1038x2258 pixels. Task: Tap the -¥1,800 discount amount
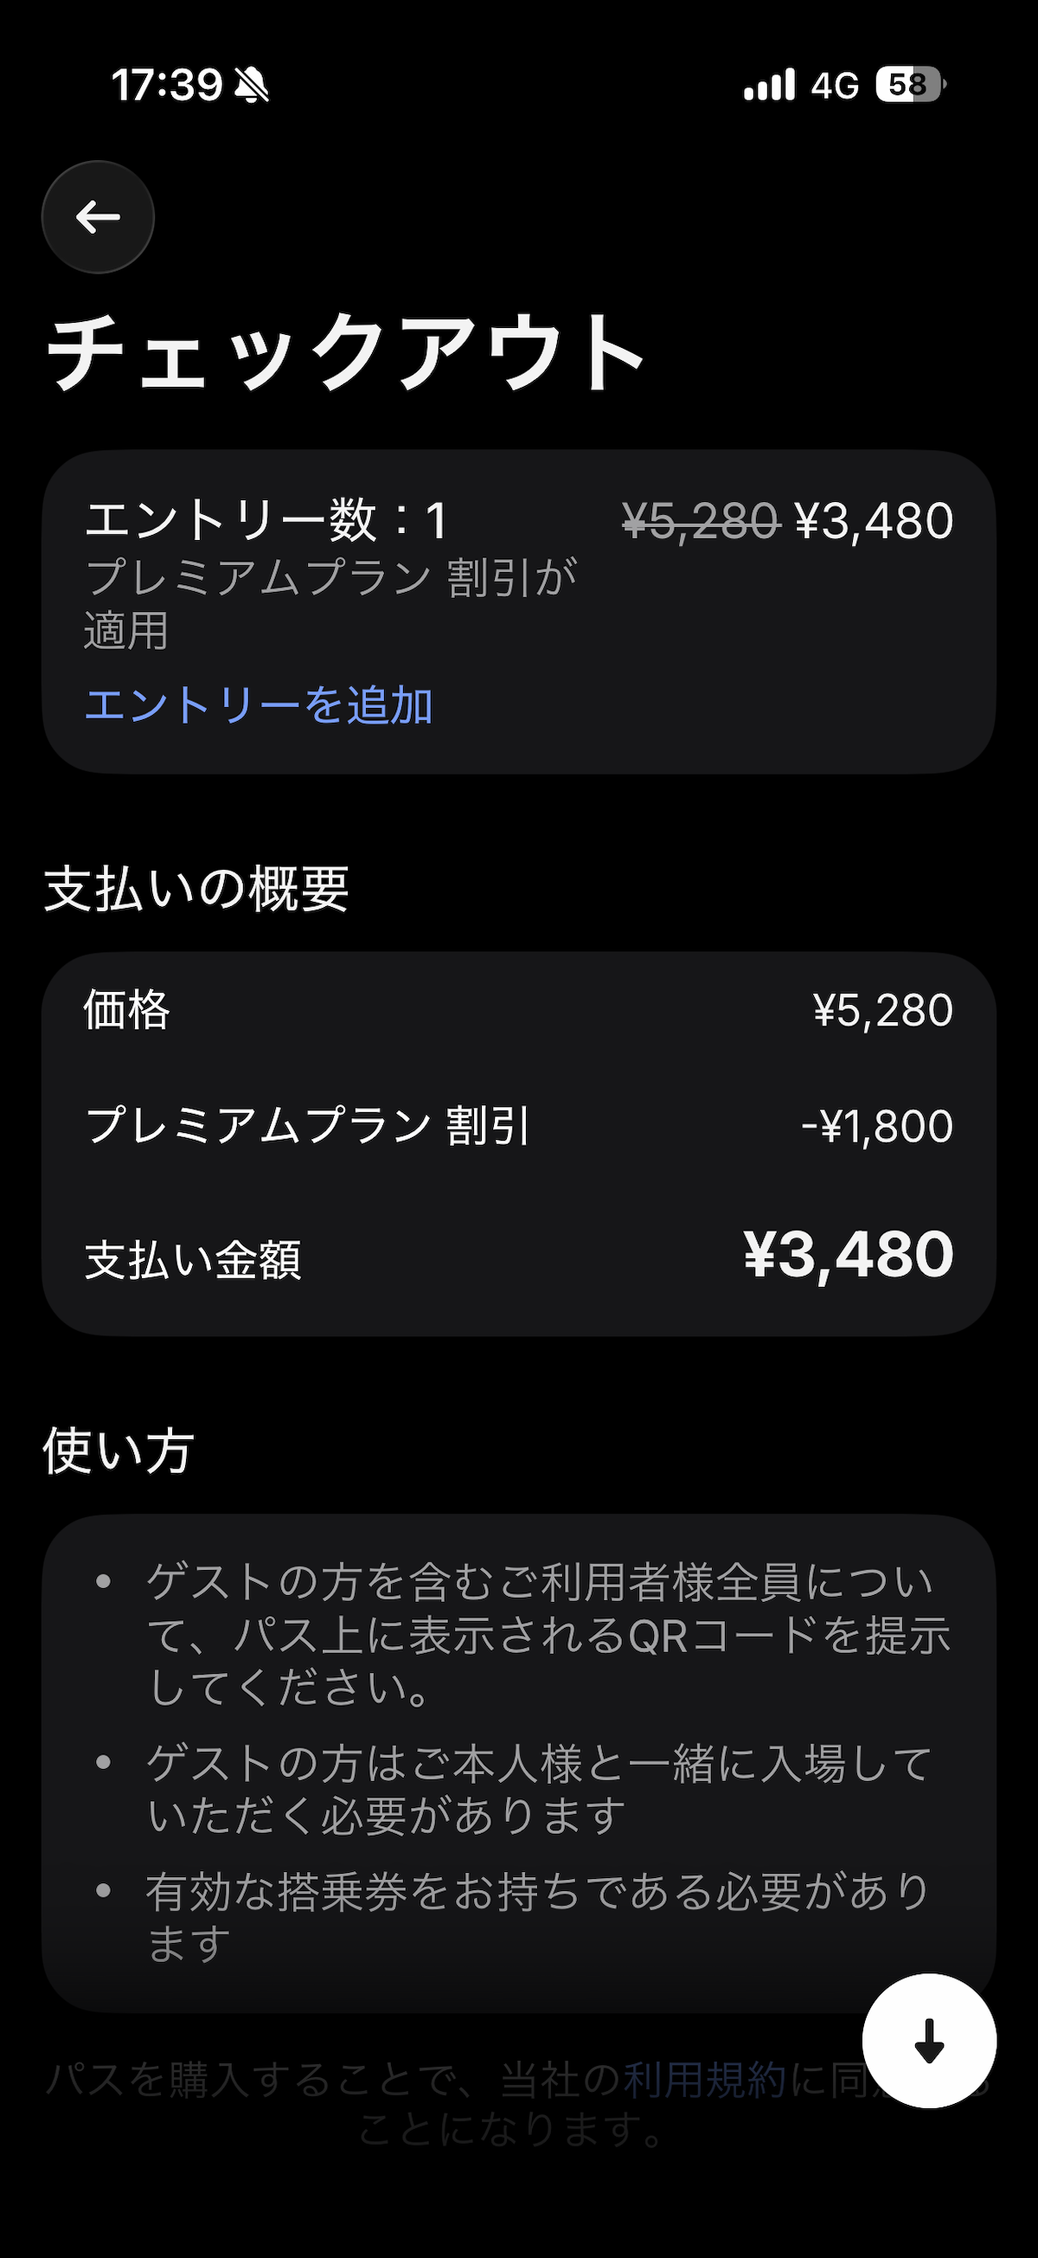[x=877, y=1125]
